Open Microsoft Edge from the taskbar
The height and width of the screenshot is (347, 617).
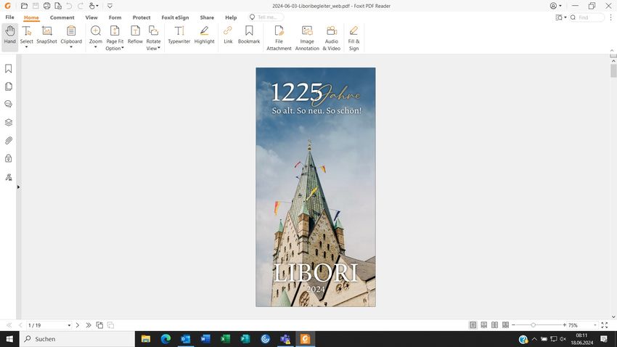pos(166,339)
